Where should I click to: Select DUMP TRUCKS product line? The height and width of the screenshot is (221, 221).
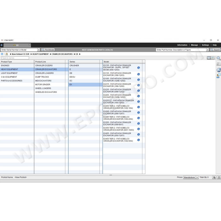[x=50, y=77]
